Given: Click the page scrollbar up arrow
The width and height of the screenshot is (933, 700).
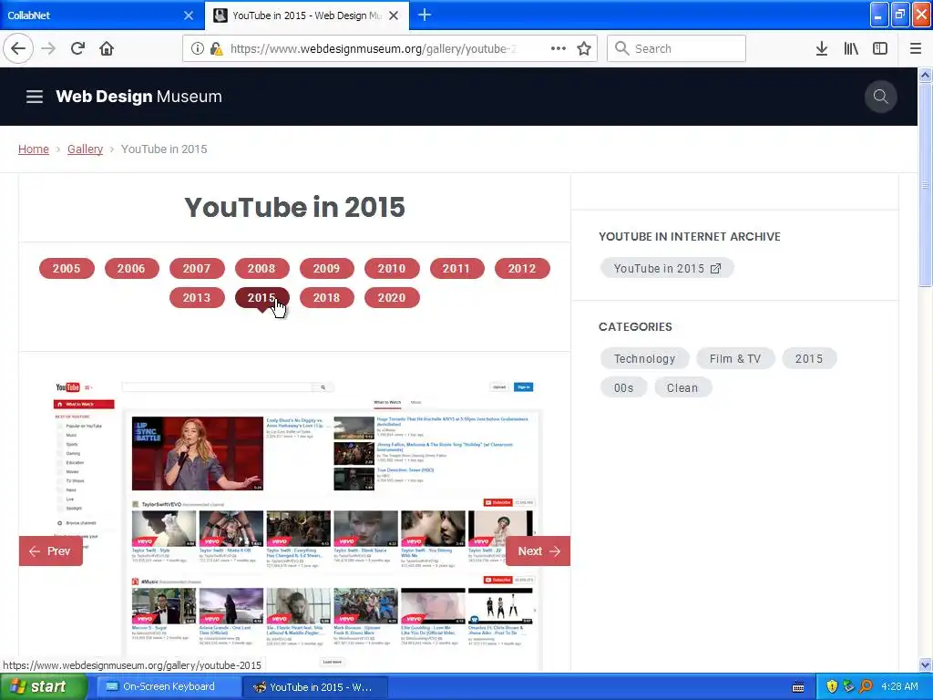Looking at the screenshot, I should pos(925,75).
